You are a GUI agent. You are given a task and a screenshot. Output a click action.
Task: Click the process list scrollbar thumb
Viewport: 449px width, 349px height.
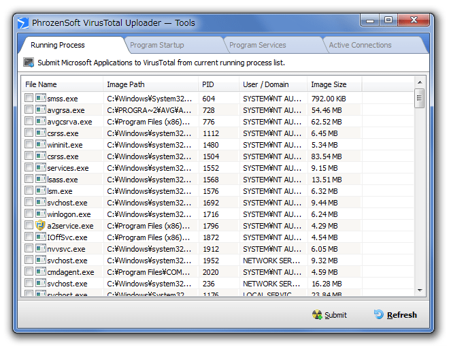point(420,98)
